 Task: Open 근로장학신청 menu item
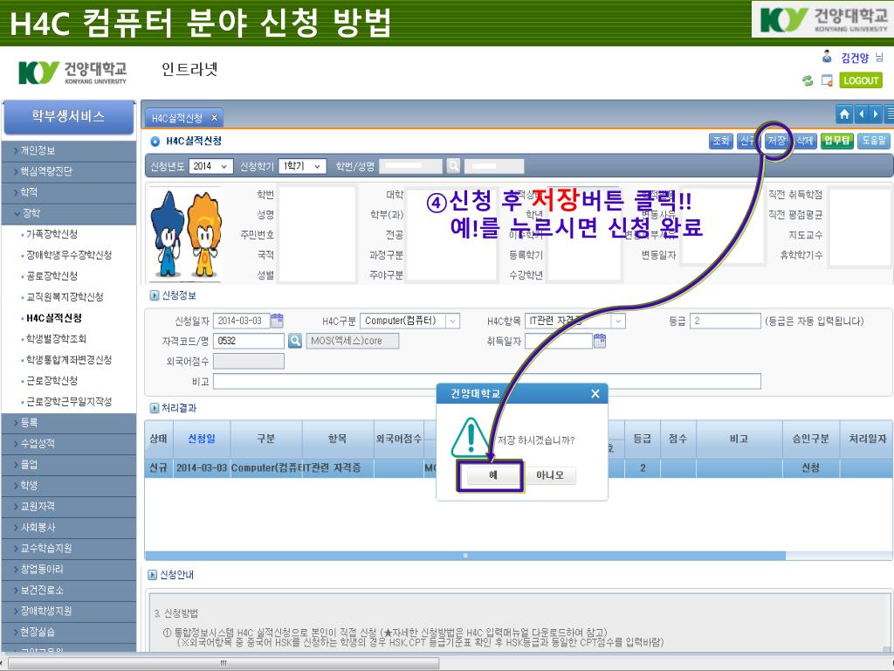(x=52, y=381)
